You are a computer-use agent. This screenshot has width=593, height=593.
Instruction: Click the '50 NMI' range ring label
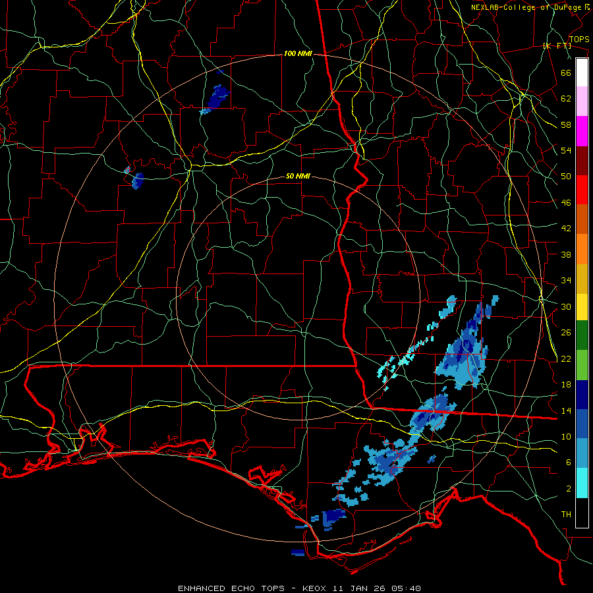point(298,176)
